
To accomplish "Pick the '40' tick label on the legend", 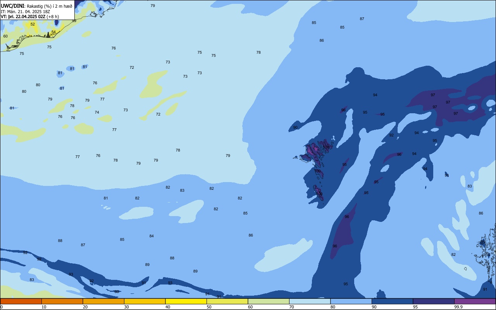I will tap(168, 307).
